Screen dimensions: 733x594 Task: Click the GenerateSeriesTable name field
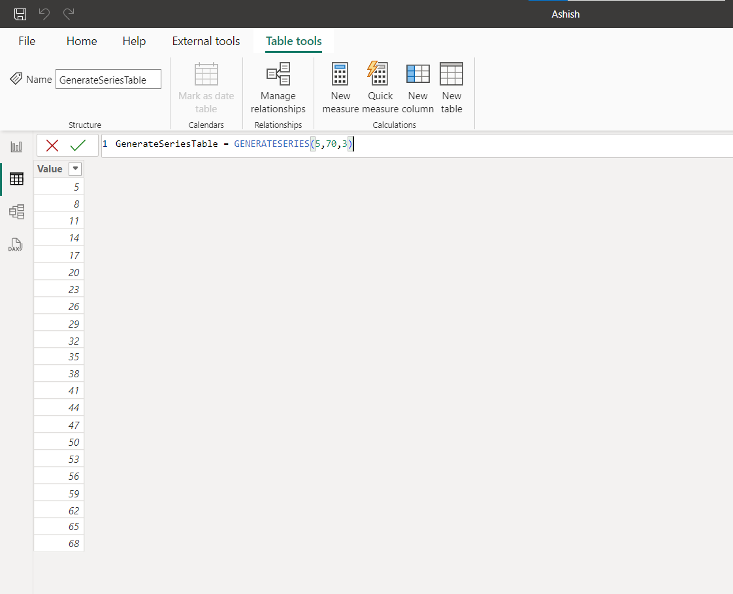108,79
